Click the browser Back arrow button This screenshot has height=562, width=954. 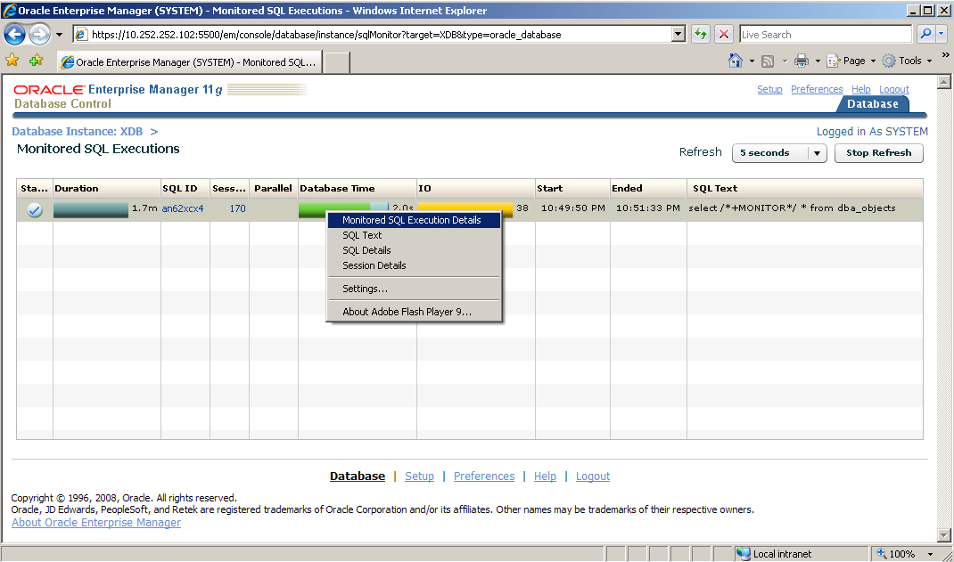[15, 35]
